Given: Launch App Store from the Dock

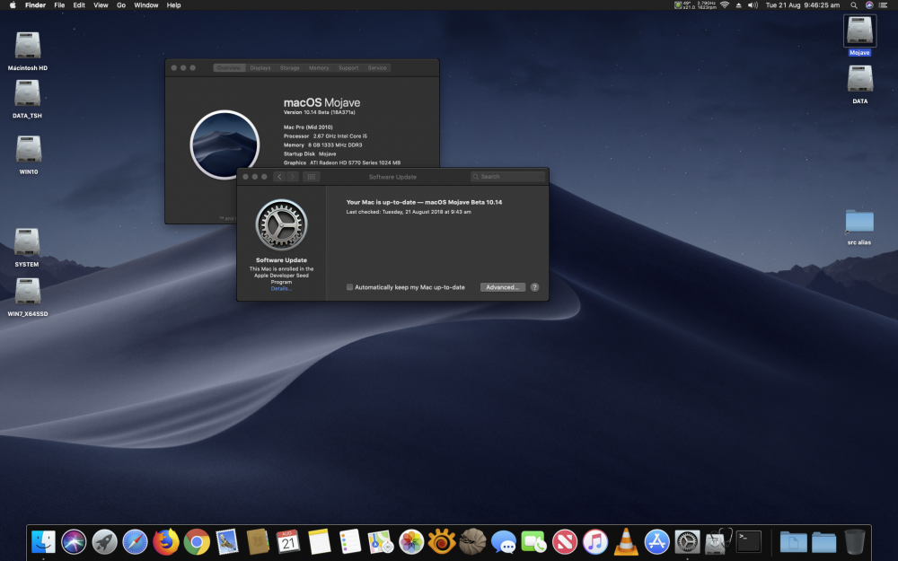Looking at the screenshot, I should point(657,541).
